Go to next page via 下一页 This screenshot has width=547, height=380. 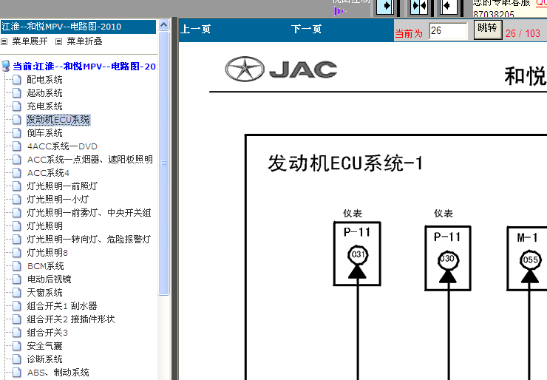tap(306, 29)
